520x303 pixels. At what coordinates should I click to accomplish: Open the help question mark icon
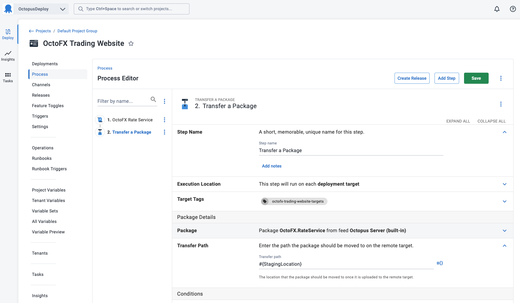point(513,9)
